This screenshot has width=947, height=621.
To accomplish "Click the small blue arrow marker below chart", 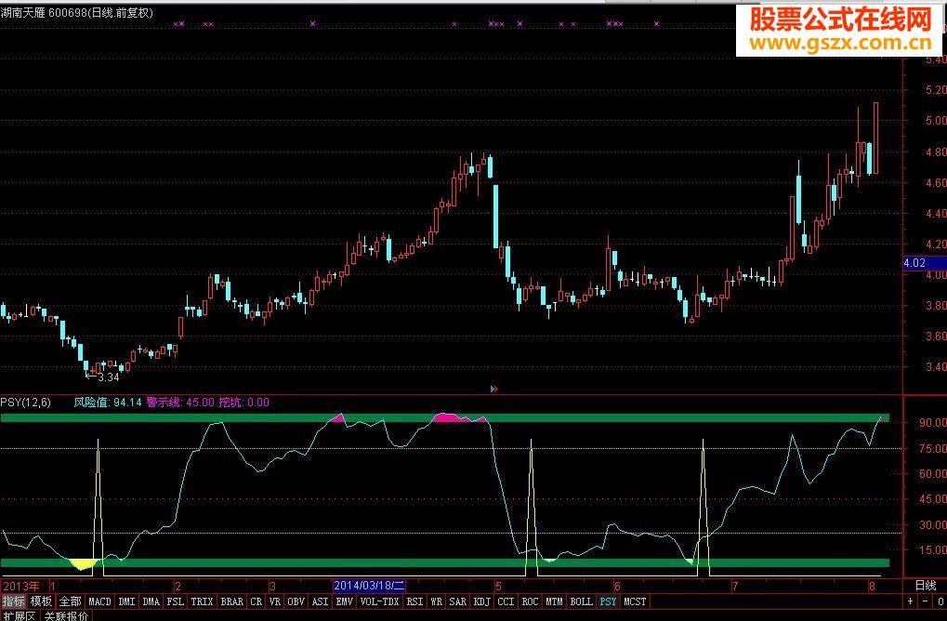I will pyautogui.click(x=493, y=389).
